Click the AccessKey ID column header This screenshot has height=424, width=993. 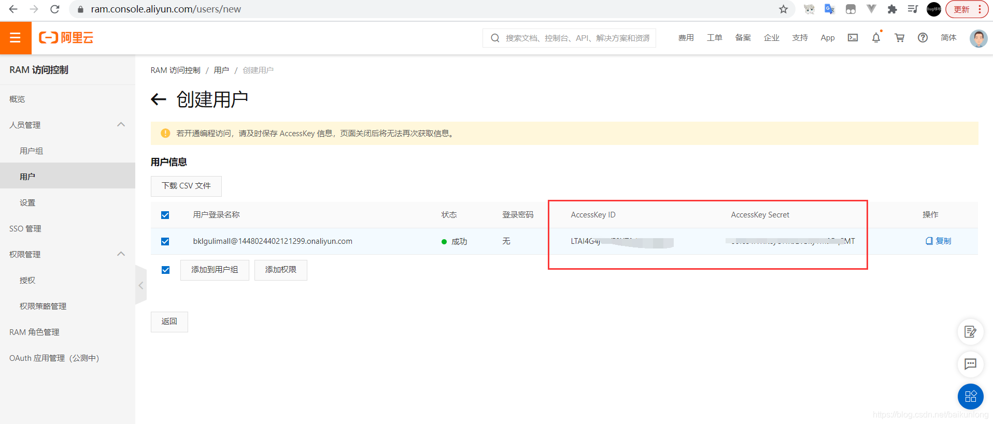[593, 215]
